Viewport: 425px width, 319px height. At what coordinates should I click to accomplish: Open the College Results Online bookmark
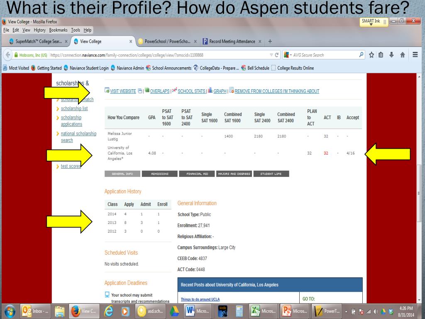coord(293,68)
